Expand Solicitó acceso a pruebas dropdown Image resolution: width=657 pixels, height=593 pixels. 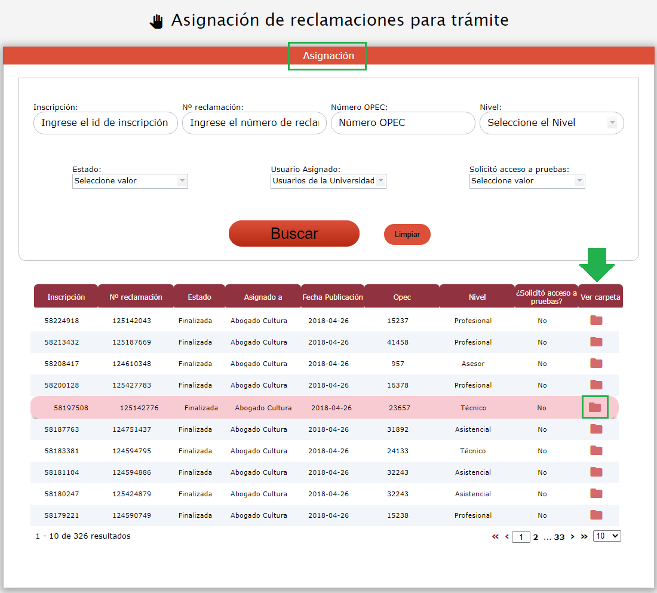[527, 181]
